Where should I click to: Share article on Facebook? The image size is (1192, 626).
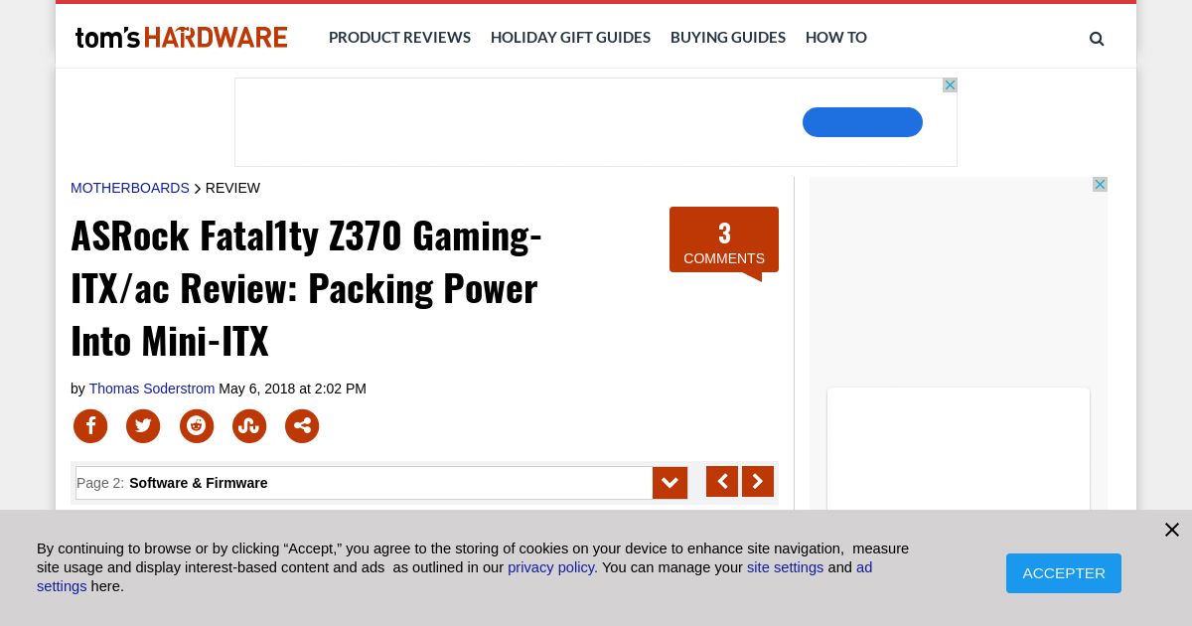90,426
